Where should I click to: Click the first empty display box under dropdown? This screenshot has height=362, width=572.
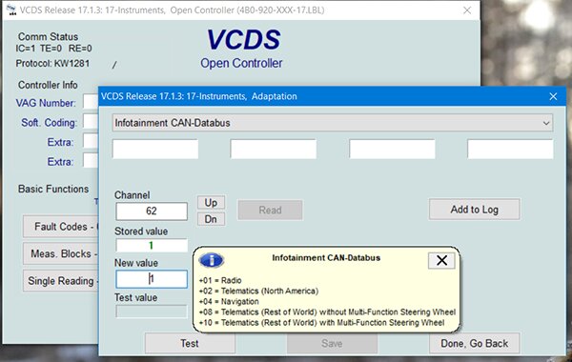click(155, 149)
